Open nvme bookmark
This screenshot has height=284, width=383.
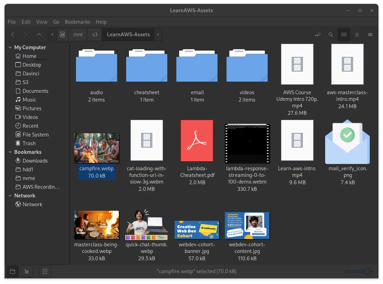pos(29,178)
